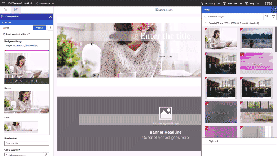Select the woman with laptop result thumbnail
The image size is (277, 156).
(221, 39)
